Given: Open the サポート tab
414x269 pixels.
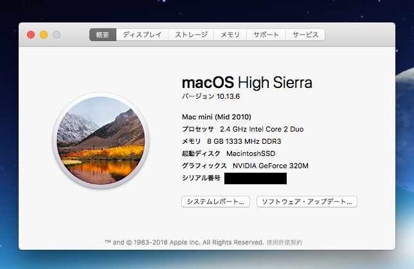Looking at the screenshot, I should (266, 35).
